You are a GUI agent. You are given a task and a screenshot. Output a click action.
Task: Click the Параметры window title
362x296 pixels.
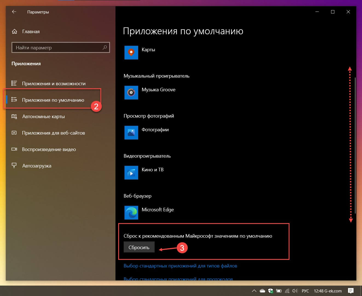coord(38,12)
